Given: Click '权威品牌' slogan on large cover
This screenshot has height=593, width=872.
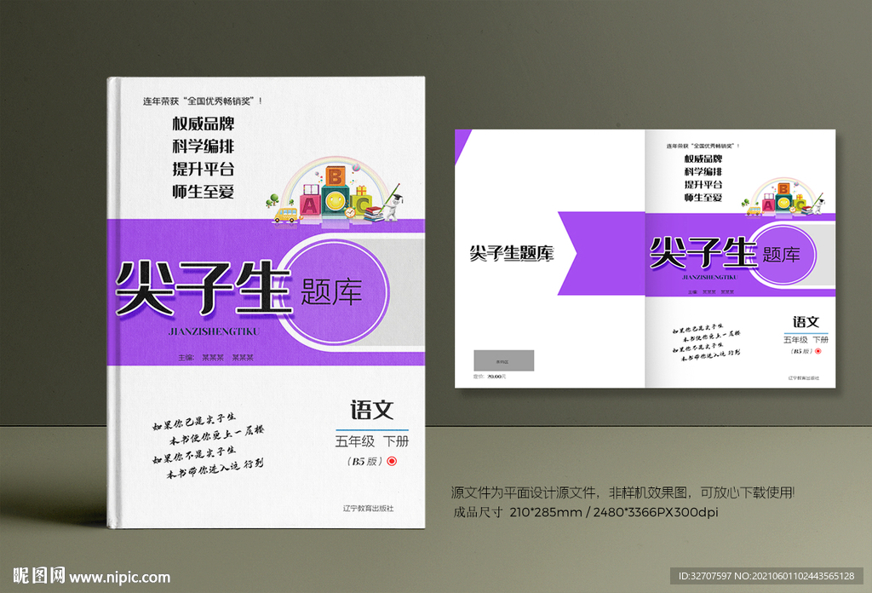Looking at the screenshot, I should tap(203, 124).
